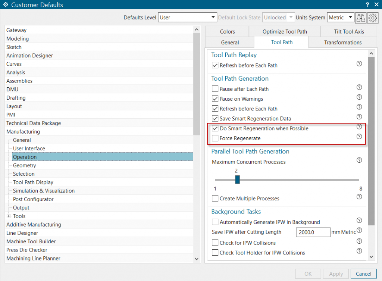Click the Maximum Concurrent Processes slider handle
382x281 pixels.
(x=237, y=180)
